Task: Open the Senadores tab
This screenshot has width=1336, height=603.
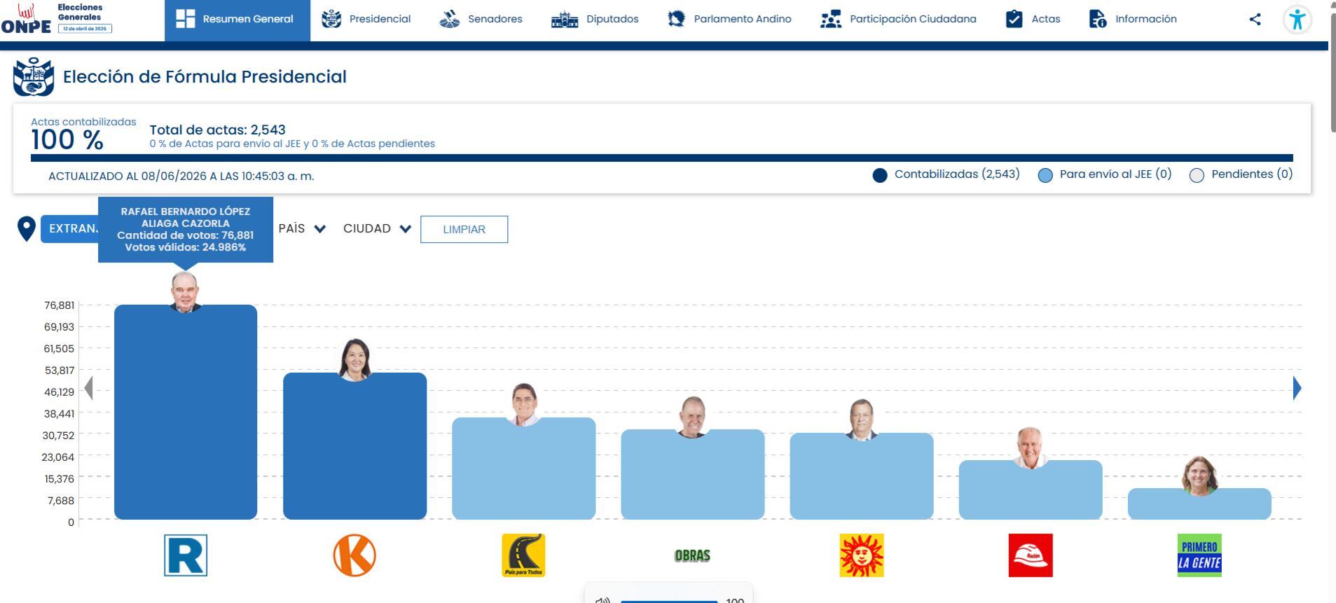Action: [481, 20]
